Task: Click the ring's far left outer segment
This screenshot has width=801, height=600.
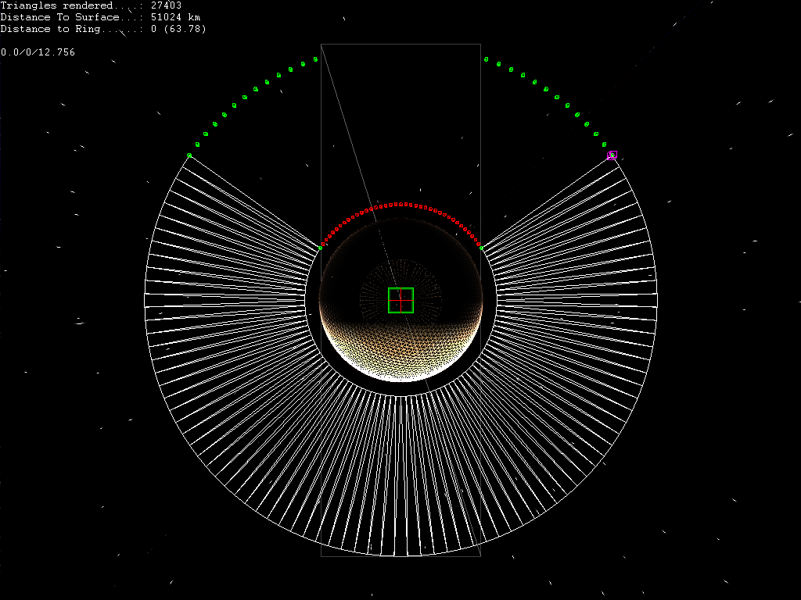Action: tap(156, 300)
